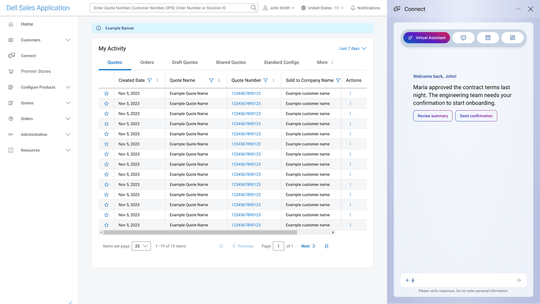Open the Created Date column options menu
Viewport: 540px width, 304px height.
[157, 80]
